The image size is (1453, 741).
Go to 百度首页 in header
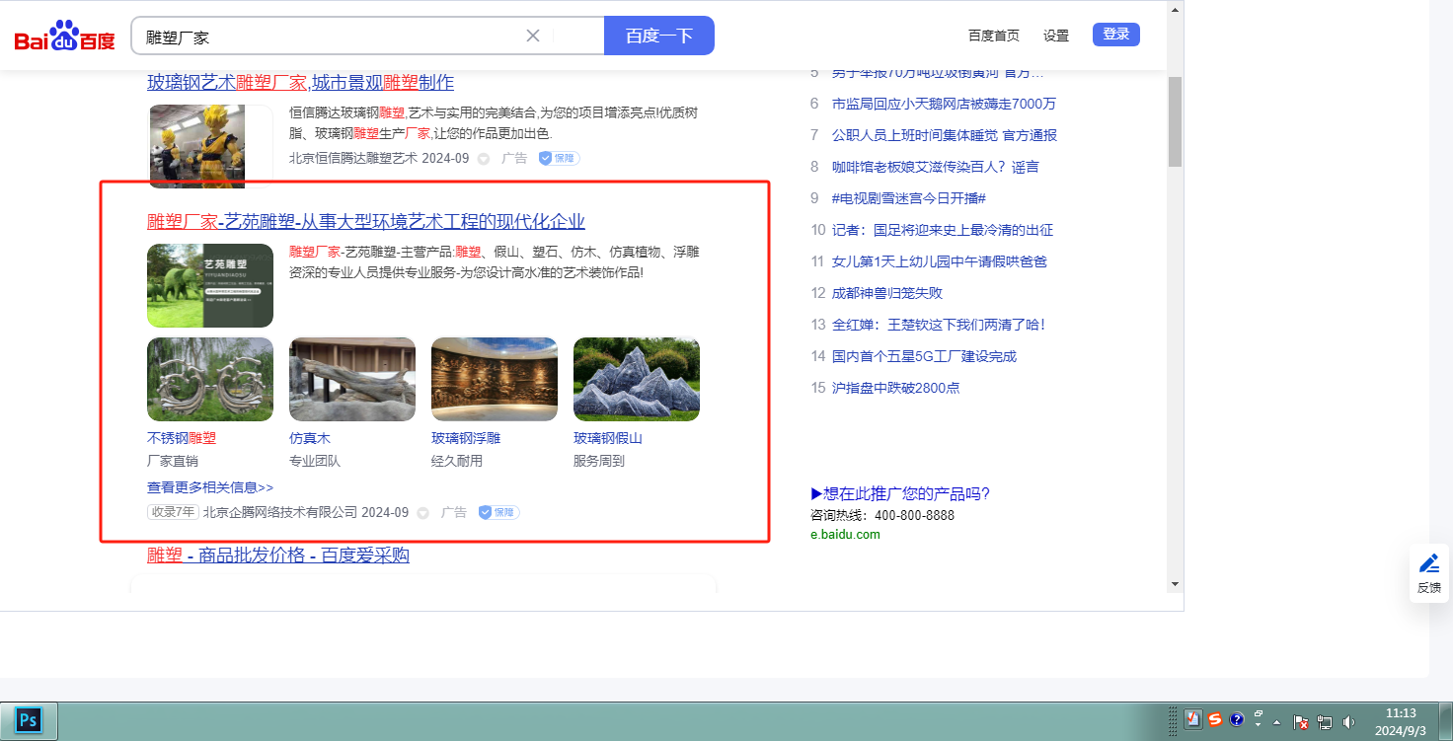point(993,36)
